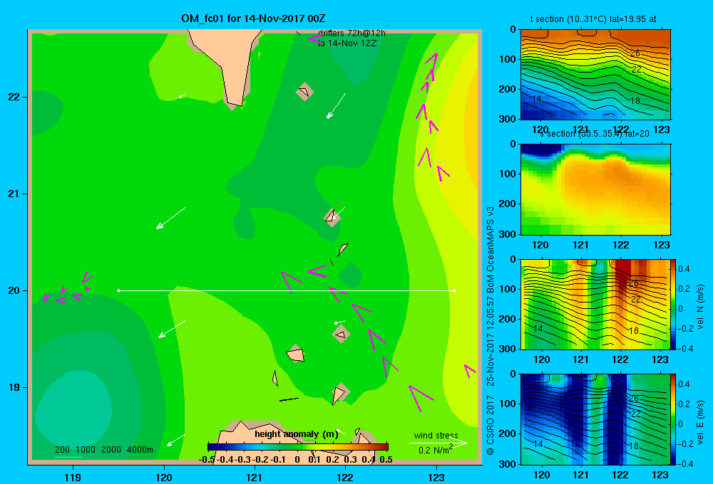Click the large magenta arrow near 121.7E, 20.2N
The height and width of the screenshot is (484, 713).
[x=317, y=271]
